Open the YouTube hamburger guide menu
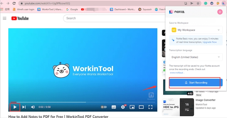The width and height of the screenshot is (227, 118). pyautogui.click(x=5, y=18)
